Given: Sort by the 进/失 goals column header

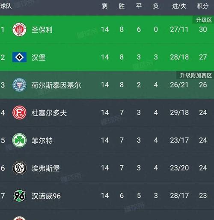Looking at the screenshot, I should [x=179, y=6].
